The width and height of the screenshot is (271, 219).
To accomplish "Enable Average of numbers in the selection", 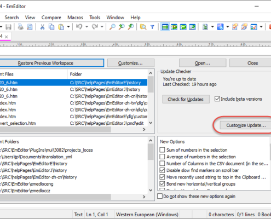I will [162, 157].
